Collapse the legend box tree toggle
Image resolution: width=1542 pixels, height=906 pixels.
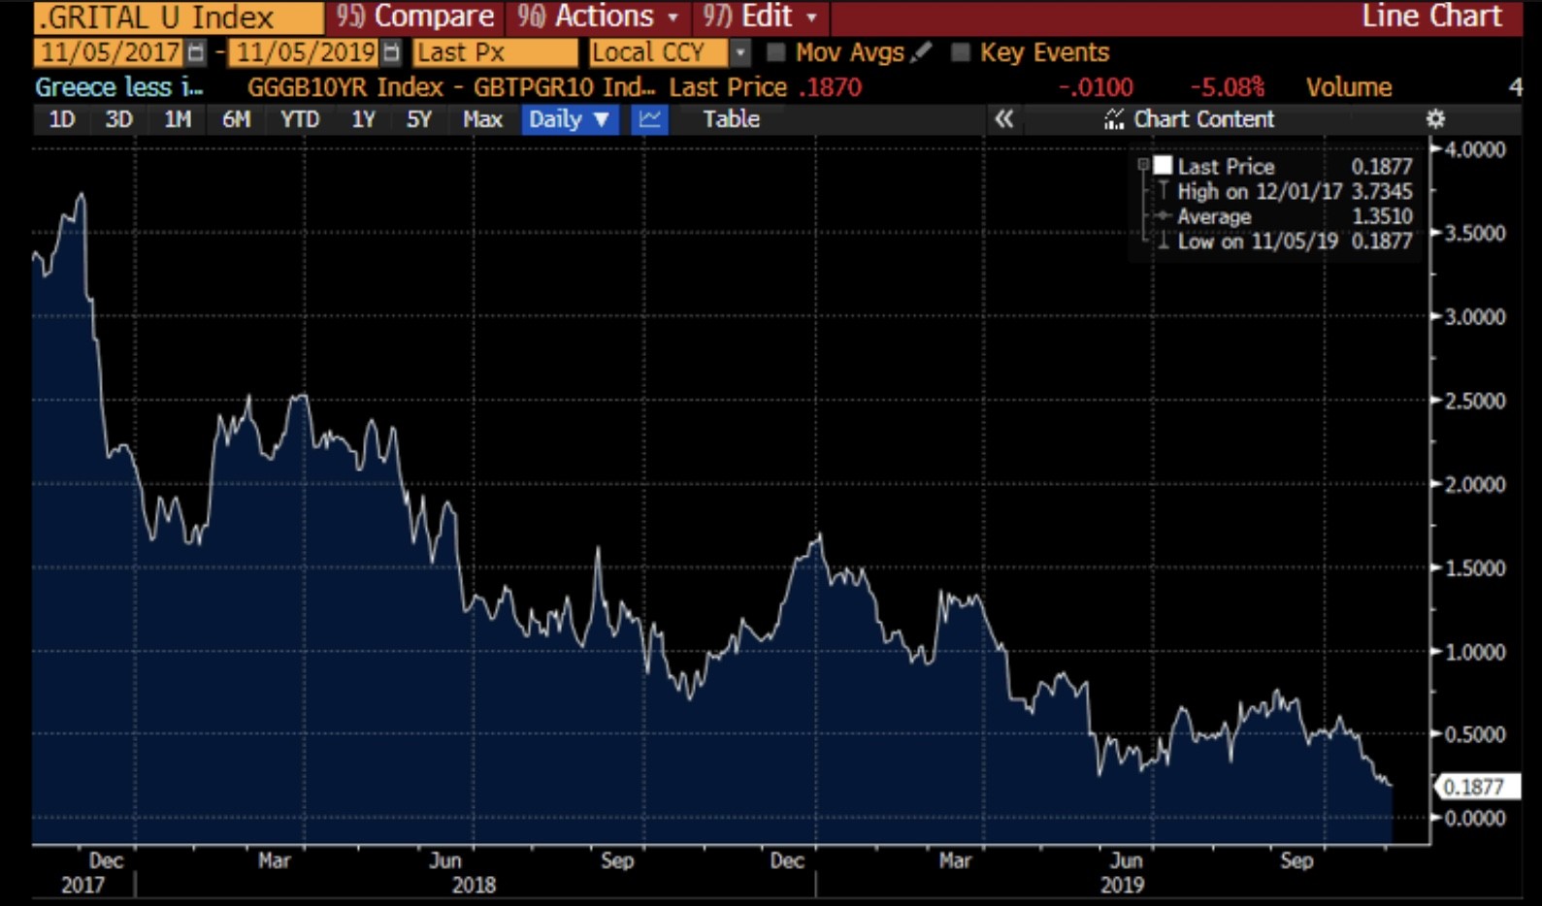(x=1143, y=166)
